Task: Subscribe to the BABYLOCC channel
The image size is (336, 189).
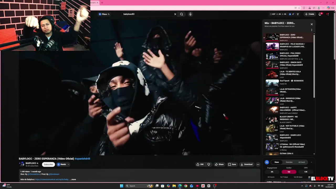Action: click(48, 164)
